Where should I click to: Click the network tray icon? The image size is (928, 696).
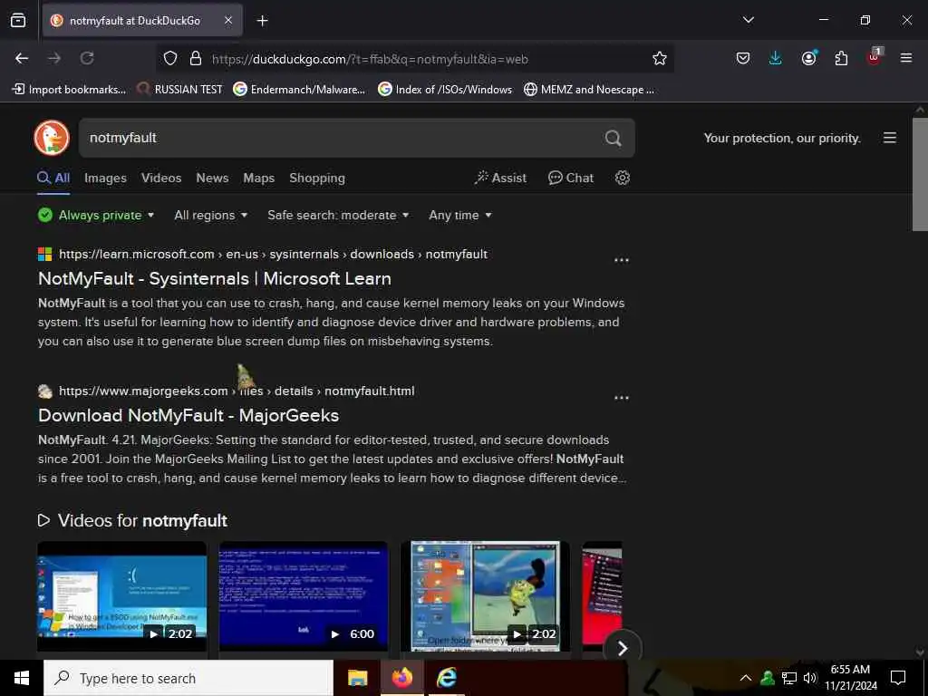(x=788, y=678)
